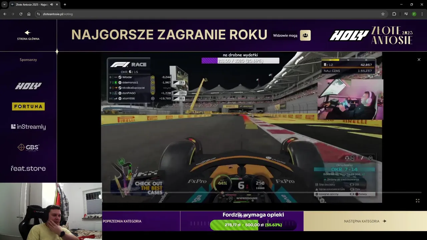Go back to Strona Główna

[x=28, y=35]
